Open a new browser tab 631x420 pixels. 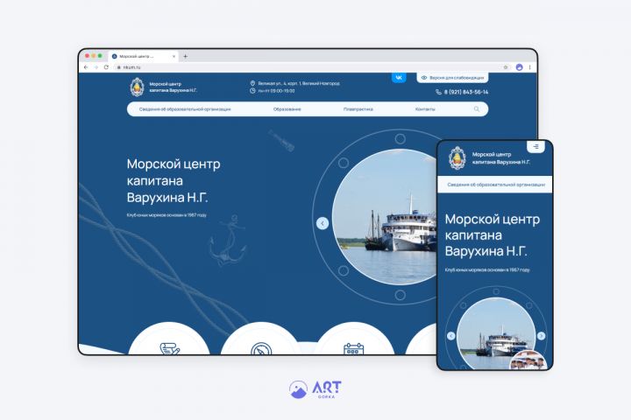(186, 56)
